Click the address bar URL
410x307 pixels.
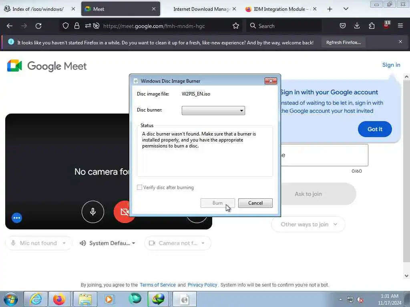(154, 26)
